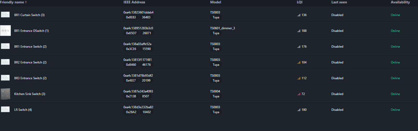The width and height of the screenshot is (418, 131).
Task: Open the TS0601_dimmer_3 model link
Action: tap(222, 28)
